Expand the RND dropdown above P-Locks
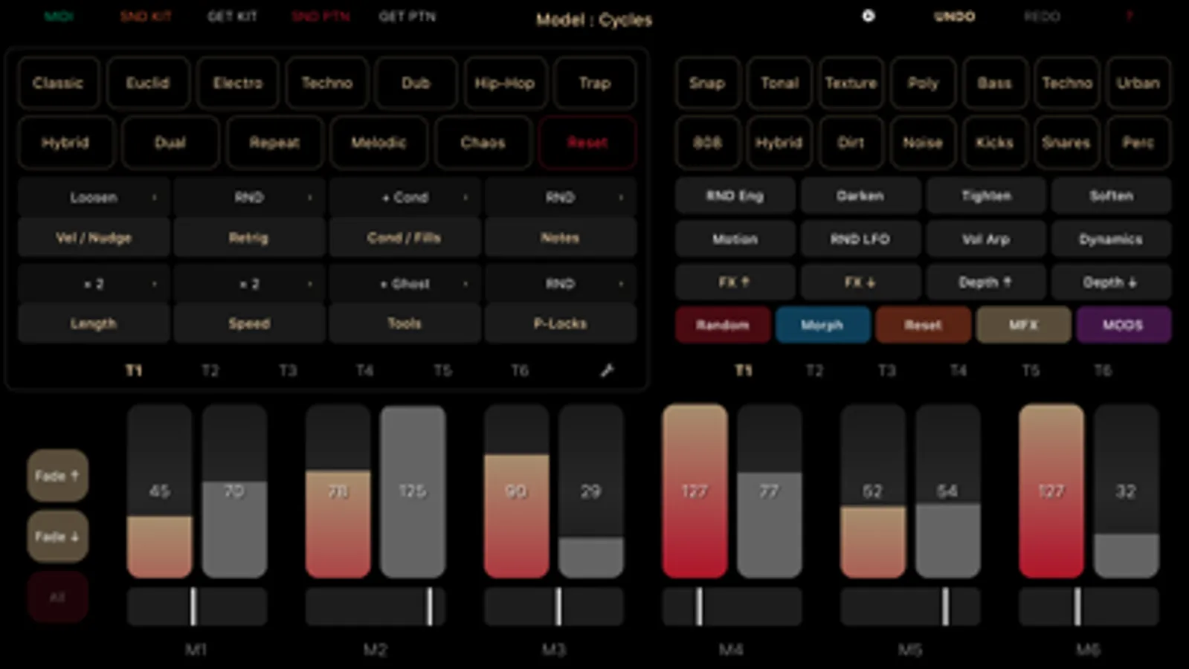The height and width of the screenshot is (669, 1189). click(x=622, y=283)
